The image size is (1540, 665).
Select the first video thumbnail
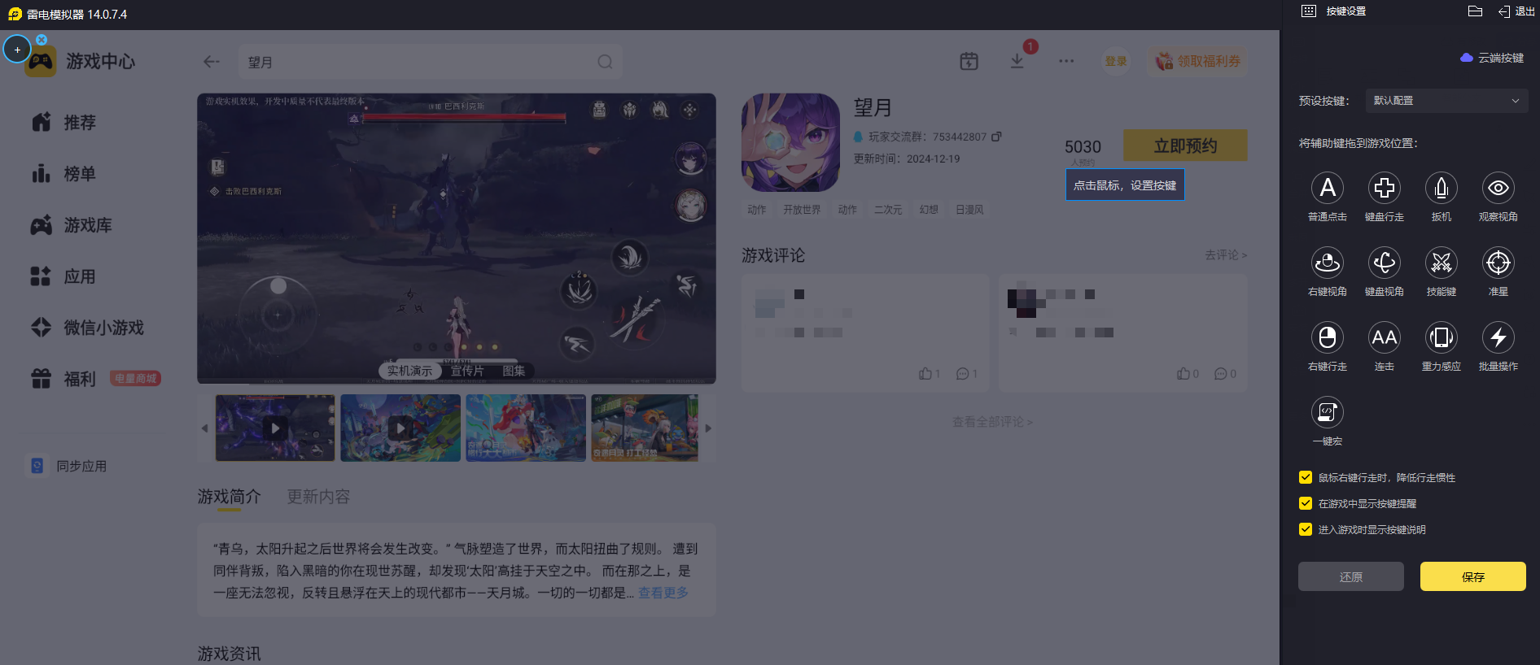pos(275,428)
